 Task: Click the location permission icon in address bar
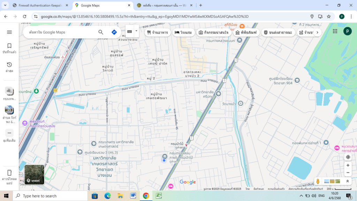pyautogui.click(x=312, y=16)
